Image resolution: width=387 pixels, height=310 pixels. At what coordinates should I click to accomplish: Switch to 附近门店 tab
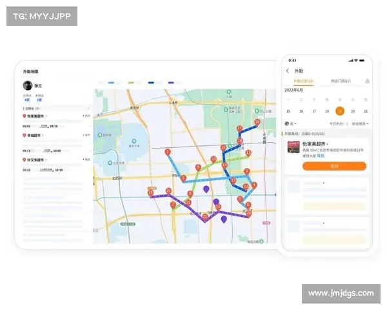click(x=341, y=81)
